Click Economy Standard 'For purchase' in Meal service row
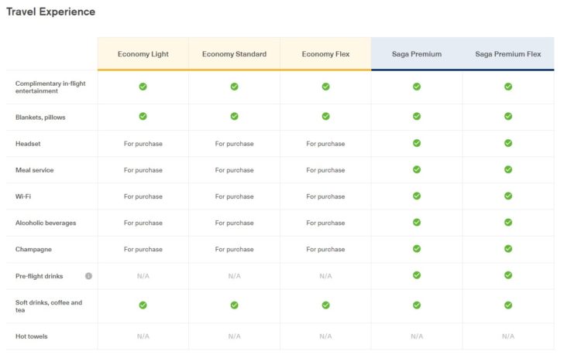Image resolution: width=564 pixels, height=358 pixels. [x=234, y=170]
